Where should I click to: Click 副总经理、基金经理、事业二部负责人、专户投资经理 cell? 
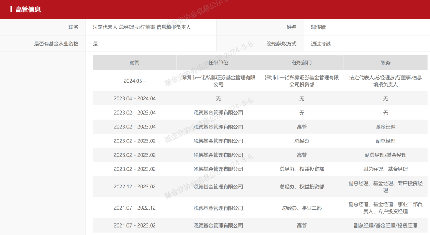click(x=385, y=208)
